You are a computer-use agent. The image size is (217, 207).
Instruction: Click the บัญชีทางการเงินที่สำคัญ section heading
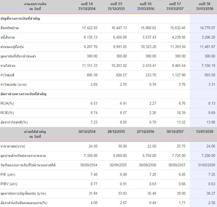coord(20,19)
